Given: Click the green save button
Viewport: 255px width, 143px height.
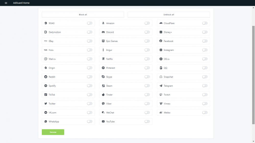Looking at the screenshot, I should (53, 132).
